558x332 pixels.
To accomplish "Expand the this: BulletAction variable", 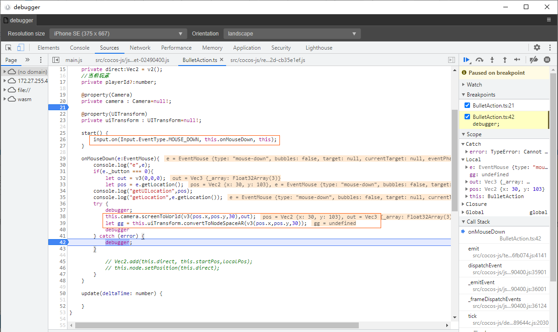I will click(x=467, y=196).
